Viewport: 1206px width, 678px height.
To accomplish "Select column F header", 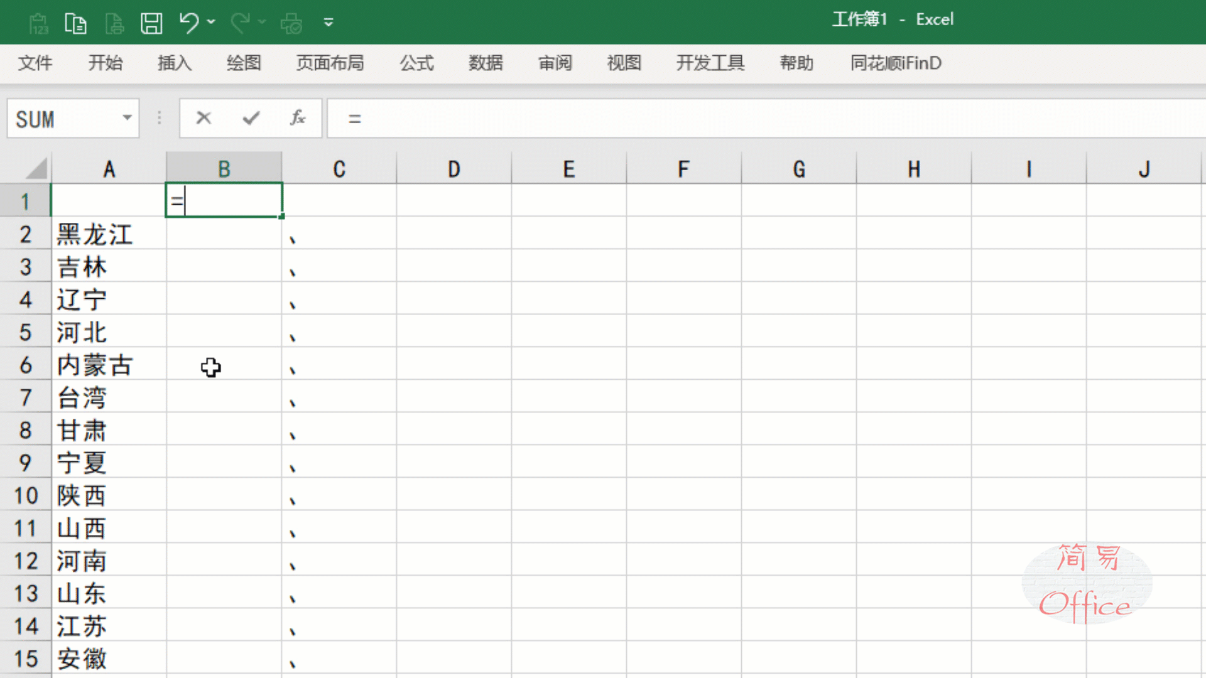I will pyautogui.click(x=684, y=169).
